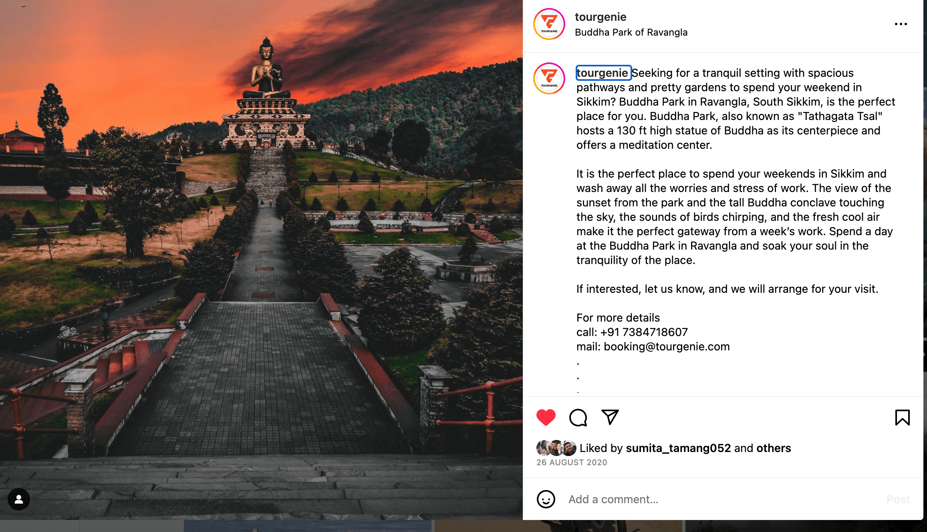Open tourgenie profile picture in header

549,24
